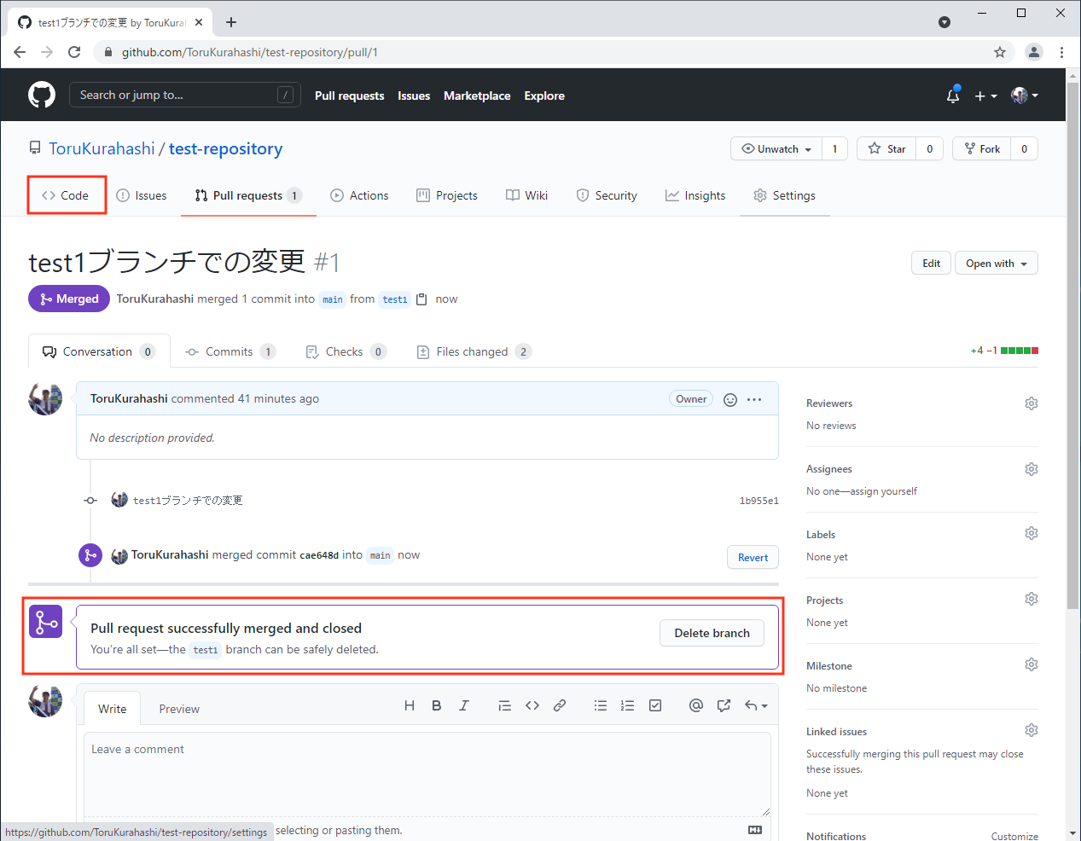The image size is (1081, 841).
Task: Expand the Unwatch dropdown
Action: pos(776,148)
